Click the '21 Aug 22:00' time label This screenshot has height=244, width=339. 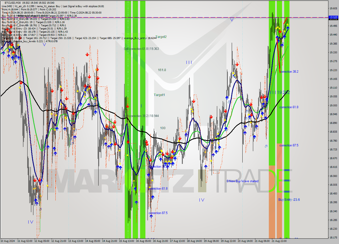coord(279,241)
